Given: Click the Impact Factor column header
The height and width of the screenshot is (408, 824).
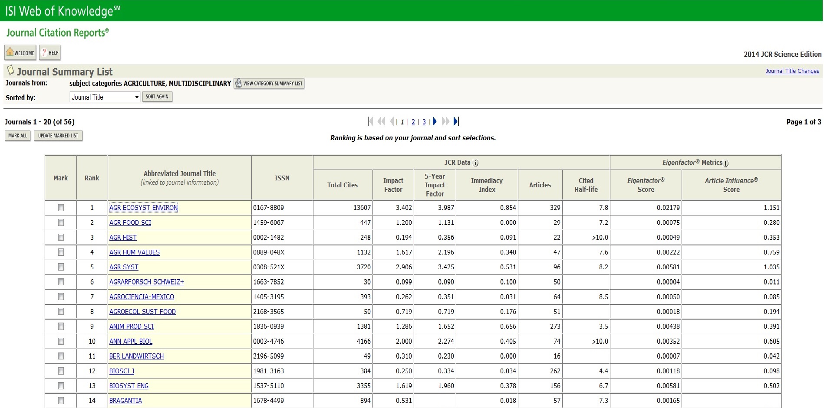Looking at the screenshot, I should coord(393,185).
